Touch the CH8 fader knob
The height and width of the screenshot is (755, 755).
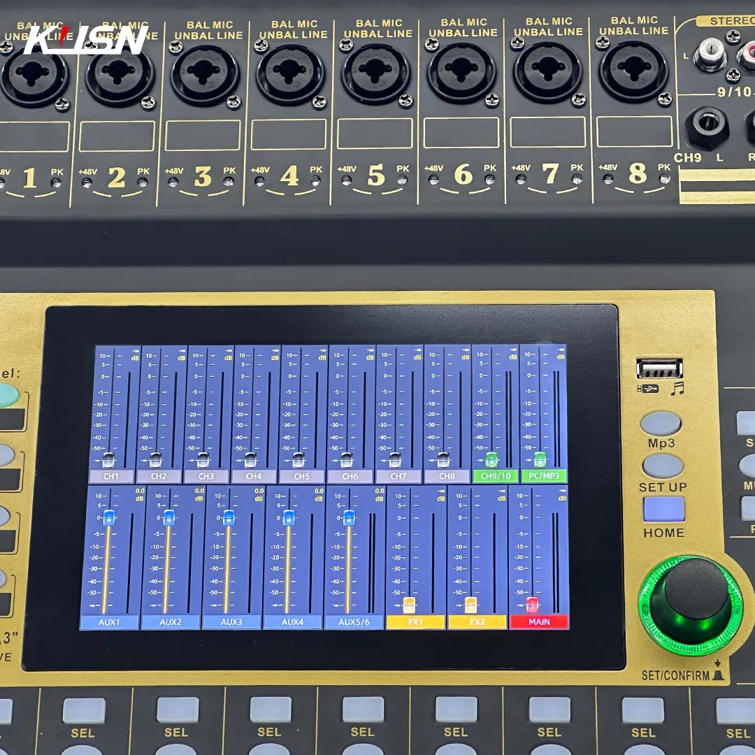pos(443,460)
